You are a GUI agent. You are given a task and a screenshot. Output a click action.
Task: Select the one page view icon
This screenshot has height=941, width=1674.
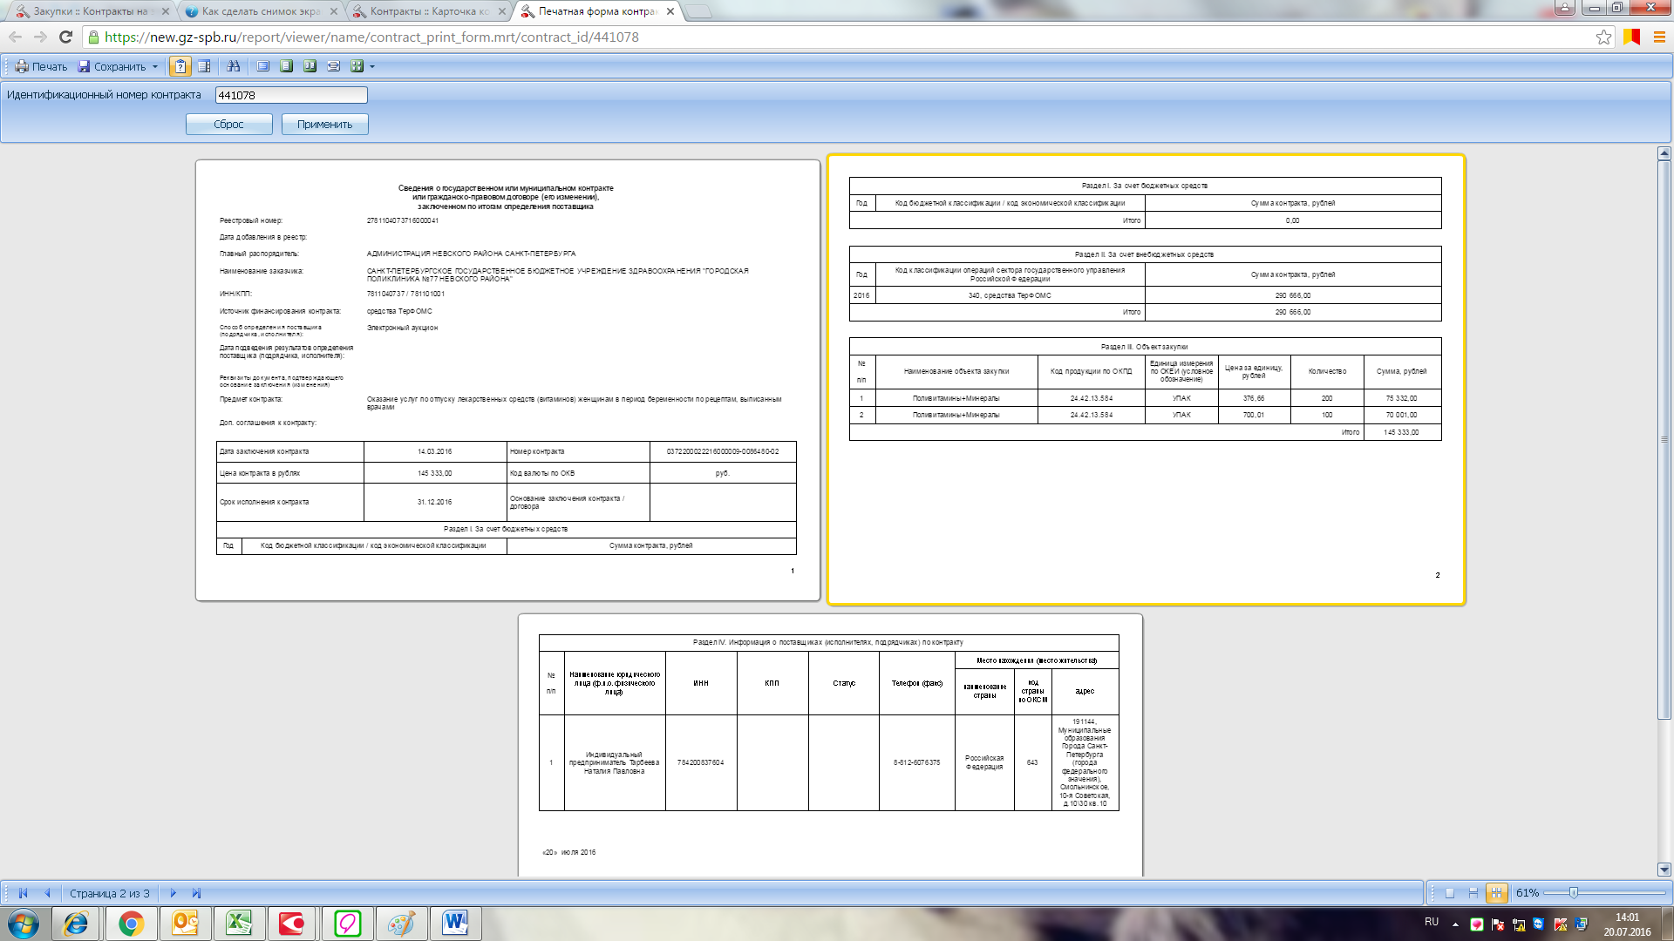[x=286, y=66]
